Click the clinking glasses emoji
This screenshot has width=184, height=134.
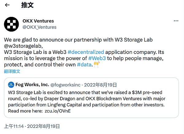tap(97, 65)
